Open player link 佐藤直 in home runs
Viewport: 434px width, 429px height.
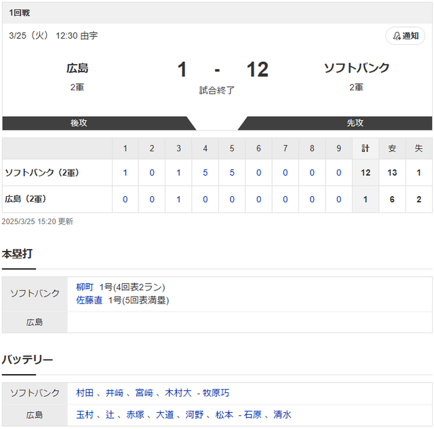click(x=89, y=300)
